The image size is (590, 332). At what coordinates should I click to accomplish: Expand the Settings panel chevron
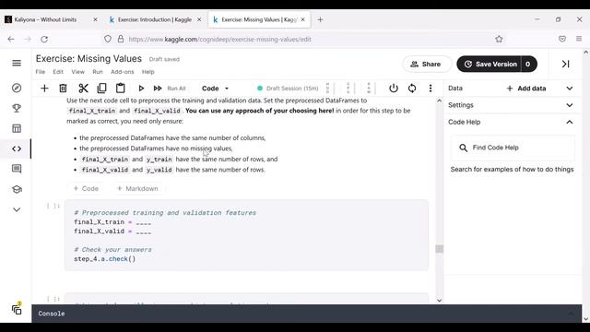570,105
